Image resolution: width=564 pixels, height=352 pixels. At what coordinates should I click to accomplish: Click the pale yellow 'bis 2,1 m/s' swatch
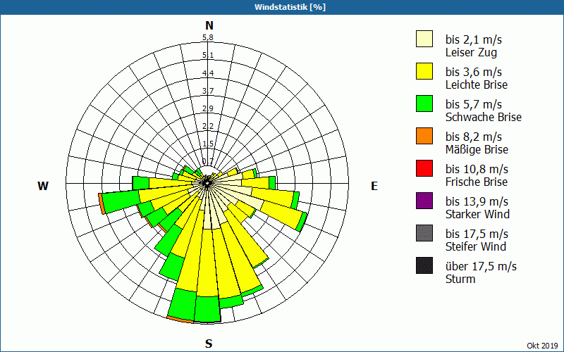pyautogui.click(x=424, y=39)
